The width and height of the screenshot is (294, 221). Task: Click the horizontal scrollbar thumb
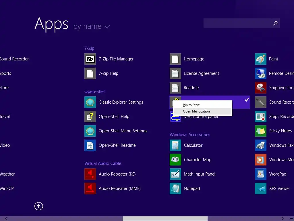[x=165, y=219]
